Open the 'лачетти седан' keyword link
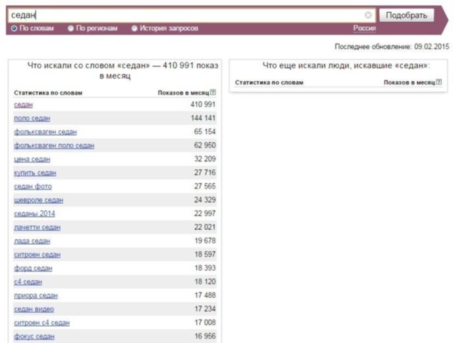Screen dimensions: 453x343 [x=38, y=227]
